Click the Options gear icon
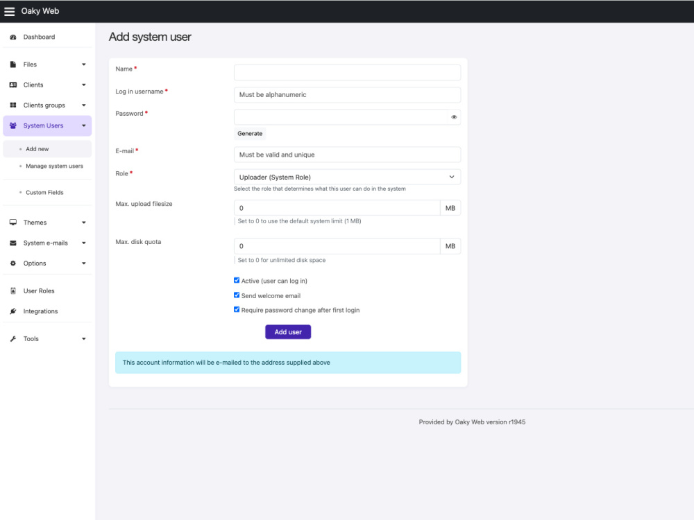Image resolution: width=694 pixels, height=520 pixels. [x=12, y=263]
